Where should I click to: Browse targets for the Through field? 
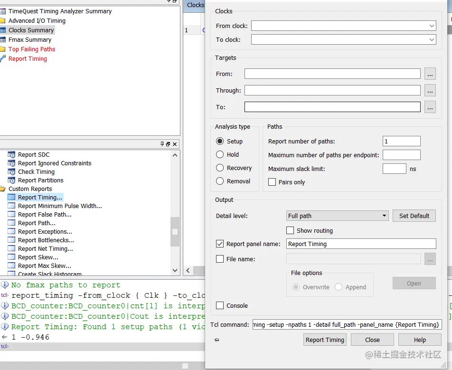point(430,91)
